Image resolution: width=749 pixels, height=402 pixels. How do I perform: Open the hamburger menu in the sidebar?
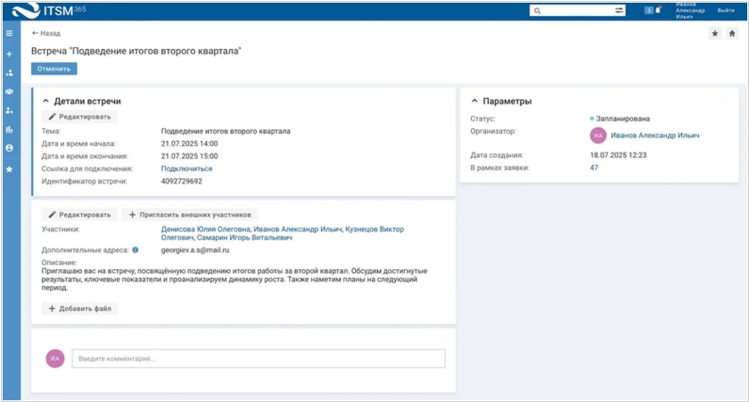coord(9,34)
